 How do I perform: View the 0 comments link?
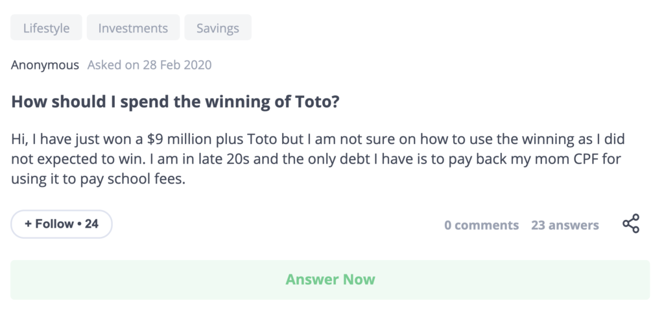(x=482, y=225)
